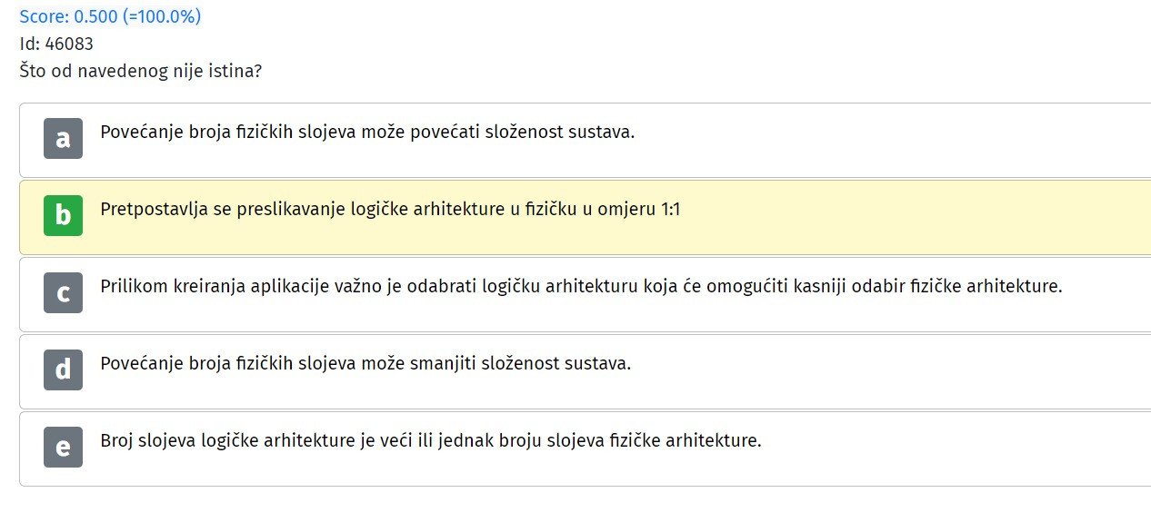Select the gray 'e' answer badge

(63, 447)
